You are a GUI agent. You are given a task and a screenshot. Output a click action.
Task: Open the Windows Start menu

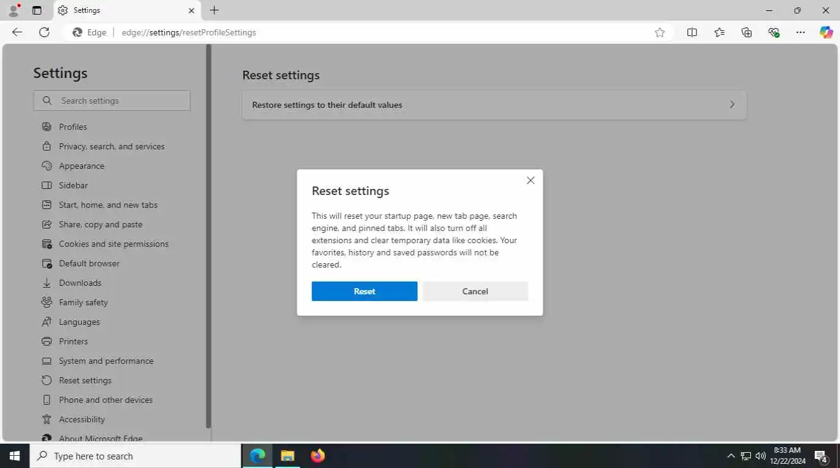tap(15, 456)
